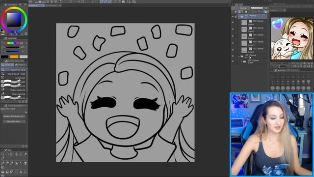This screenshot has height=177, width=314.
Task: Select the Object Ctrl pnt + scale sub tool
Action: click(13, 74)
